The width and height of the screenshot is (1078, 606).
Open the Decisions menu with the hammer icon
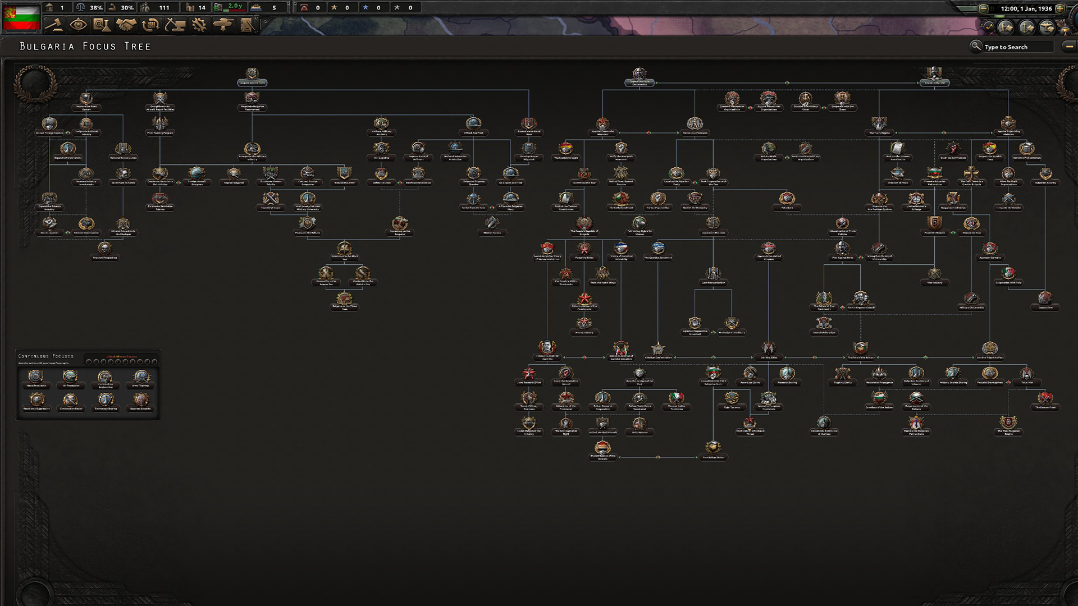[x=58, y=24]
